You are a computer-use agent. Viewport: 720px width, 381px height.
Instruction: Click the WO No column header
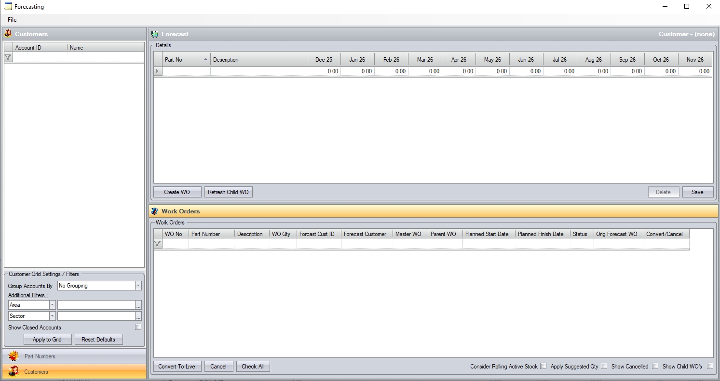coord(176,234)
